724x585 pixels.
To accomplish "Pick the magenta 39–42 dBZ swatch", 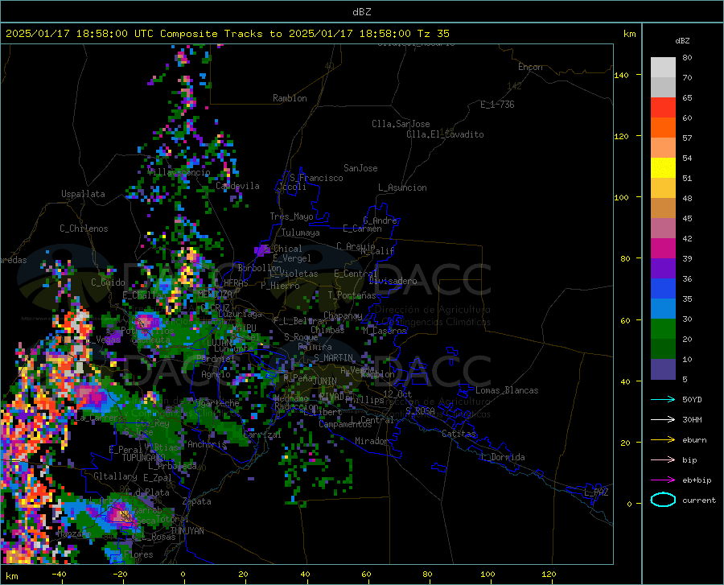I will pos(663,249).
